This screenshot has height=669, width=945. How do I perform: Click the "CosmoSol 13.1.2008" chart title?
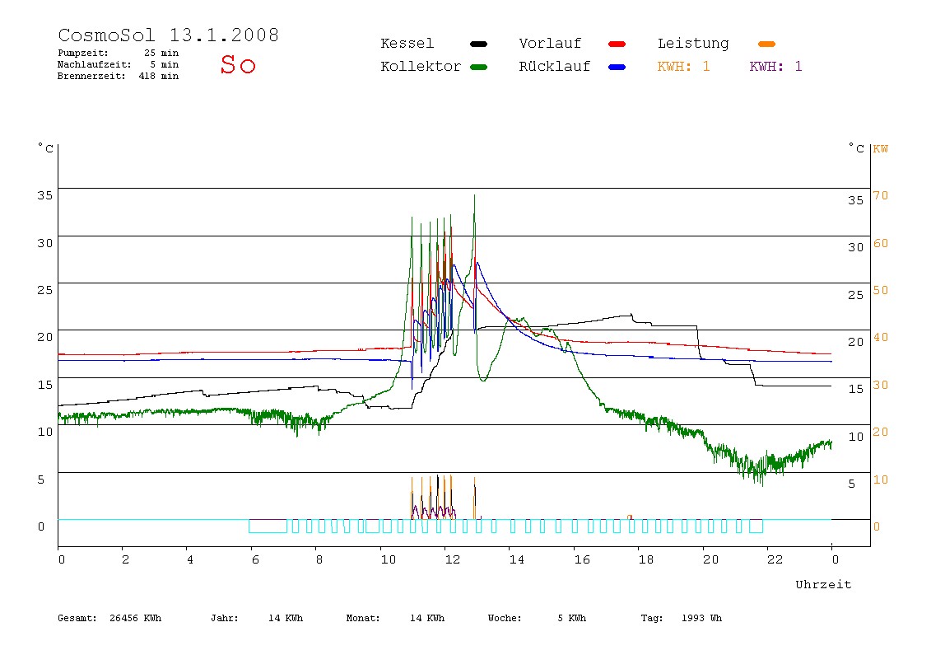(x=169, y=35)
